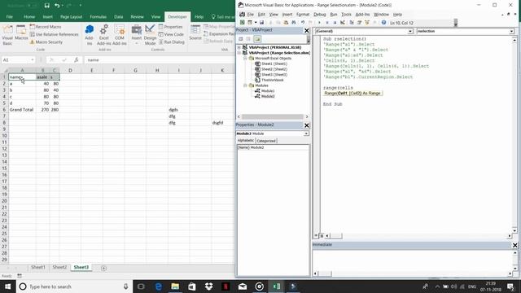Open the Data ribbon tab
Viewport: 521px width, 293px height.
pyautogui.click(x=118, y=16)
